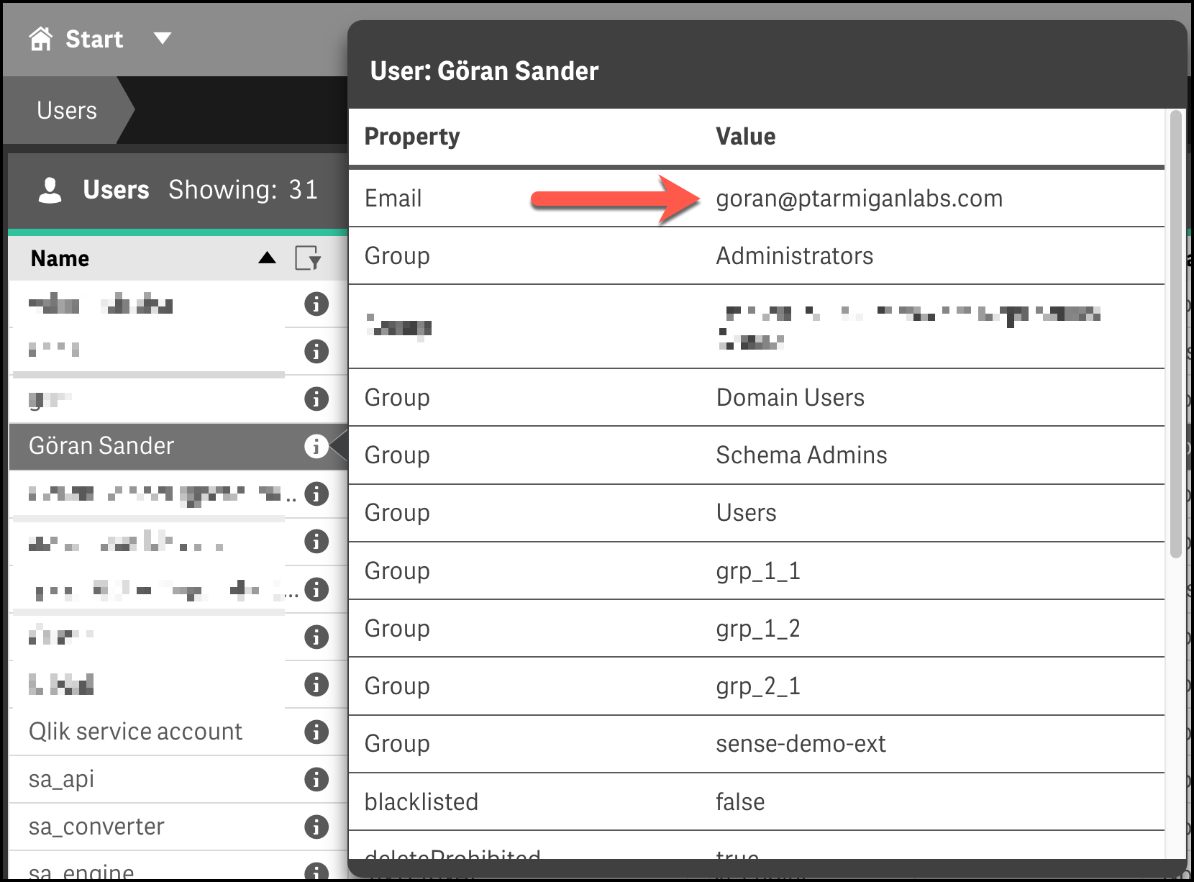
Task: Select the sa_api user row
Action: point(62,779)
